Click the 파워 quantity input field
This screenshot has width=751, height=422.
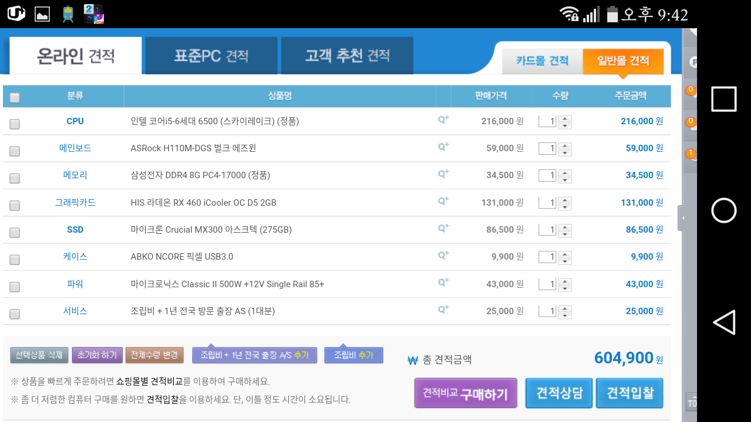tap(547, 285)
